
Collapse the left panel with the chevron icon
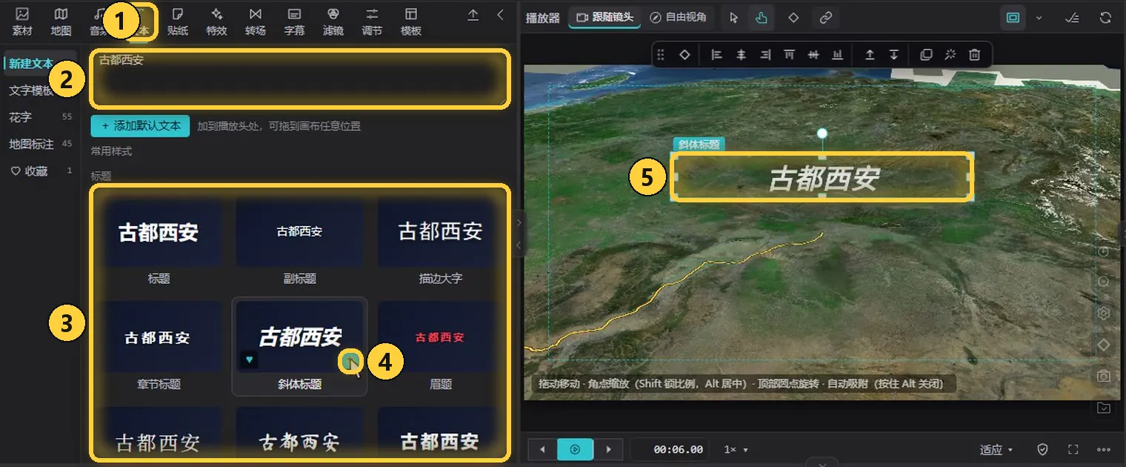[501, 15]
